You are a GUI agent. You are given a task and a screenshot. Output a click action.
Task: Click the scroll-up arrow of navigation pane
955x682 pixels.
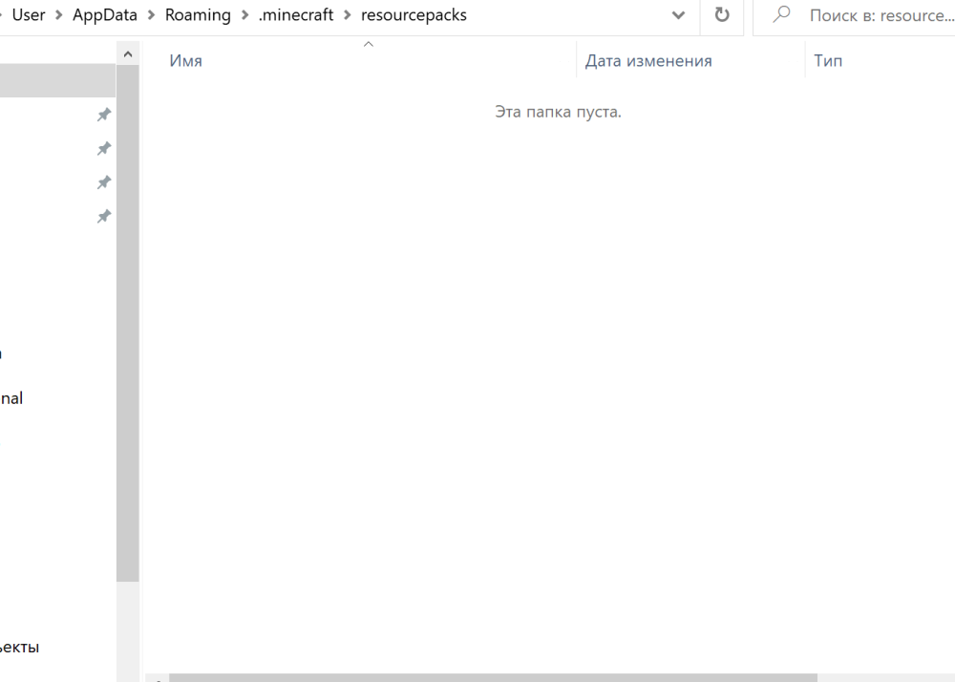point(128,54)
